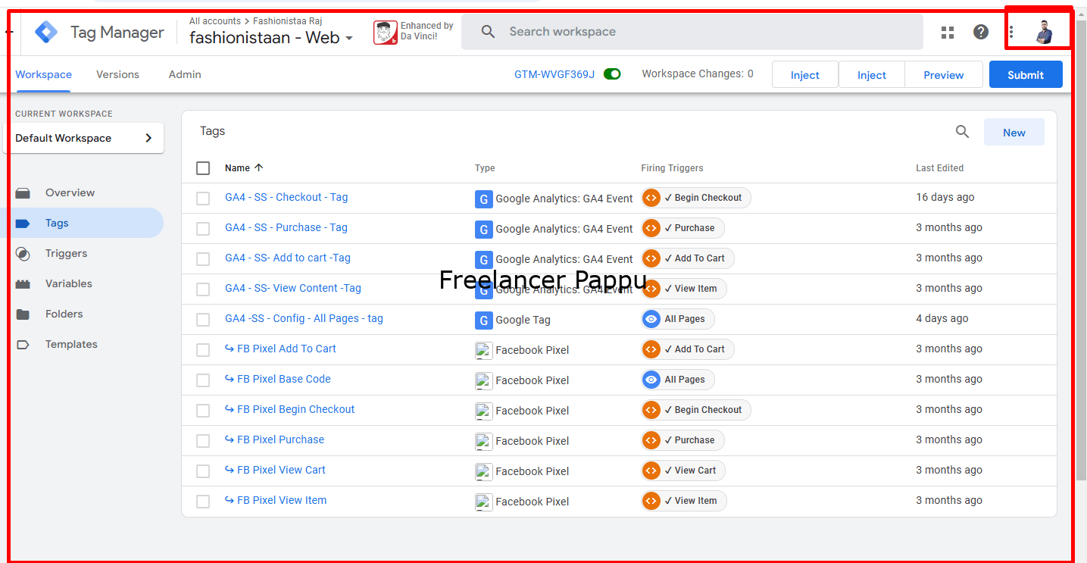
Task: Click the Da Vinci extension icon
Action: [x=386, y=33]
